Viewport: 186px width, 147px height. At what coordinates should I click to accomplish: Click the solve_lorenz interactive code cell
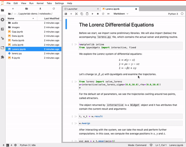131,85
